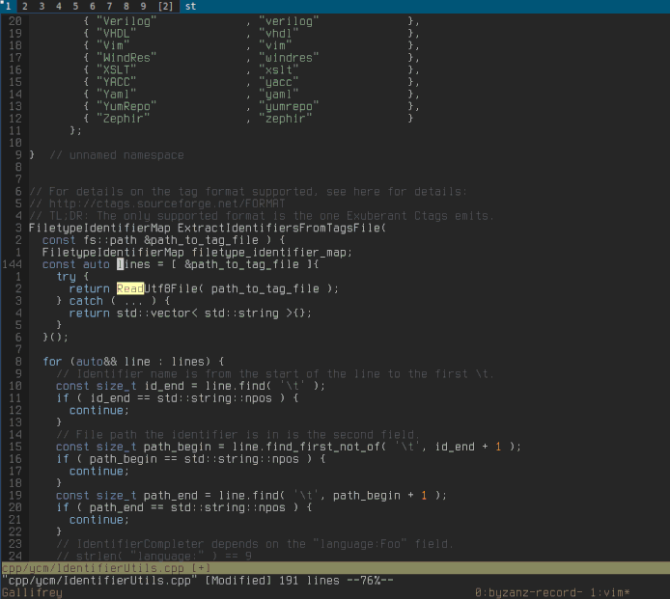Viewport: 670px width, 599px height.
Task: Click 'find_first_not_of' method call
Action: click(x=322, y=447)
